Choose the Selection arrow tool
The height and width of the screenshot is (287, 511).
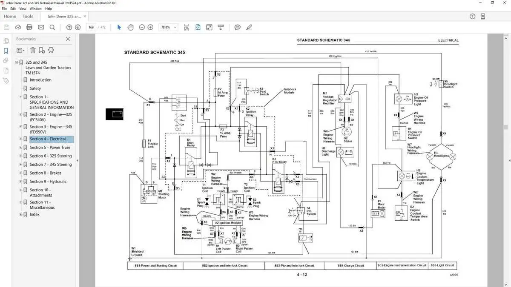119,27
